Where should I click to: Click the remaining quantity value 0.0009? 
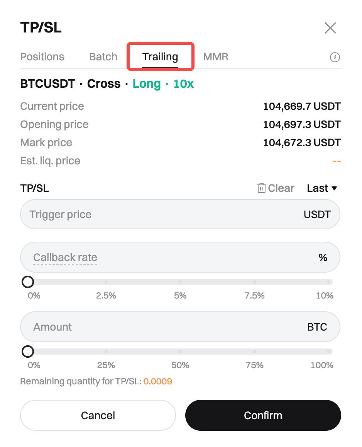point(157,382)
